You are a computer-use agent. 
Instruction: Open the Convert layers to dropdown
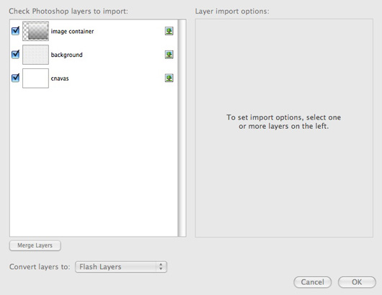[x=121, y=267]
